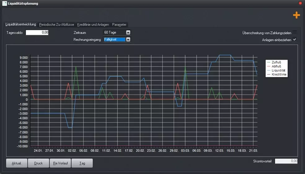Click the Liquiditätsplanung app icon in title bar
The height and width of the screenshot is (174, 305).
pyautogui.click(x=4, y=3)
